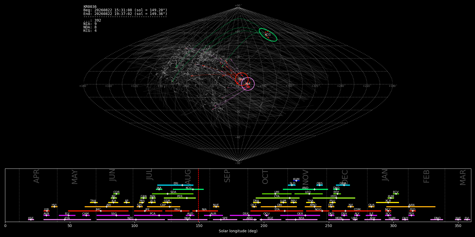
Task: Click the QUA shower label
Action: coord(371,205)
